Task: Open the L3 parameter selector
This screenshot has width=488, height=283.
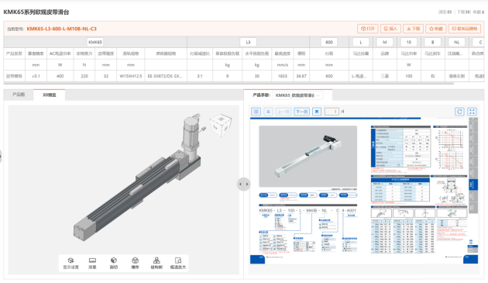Action: [x=248, y=42]
